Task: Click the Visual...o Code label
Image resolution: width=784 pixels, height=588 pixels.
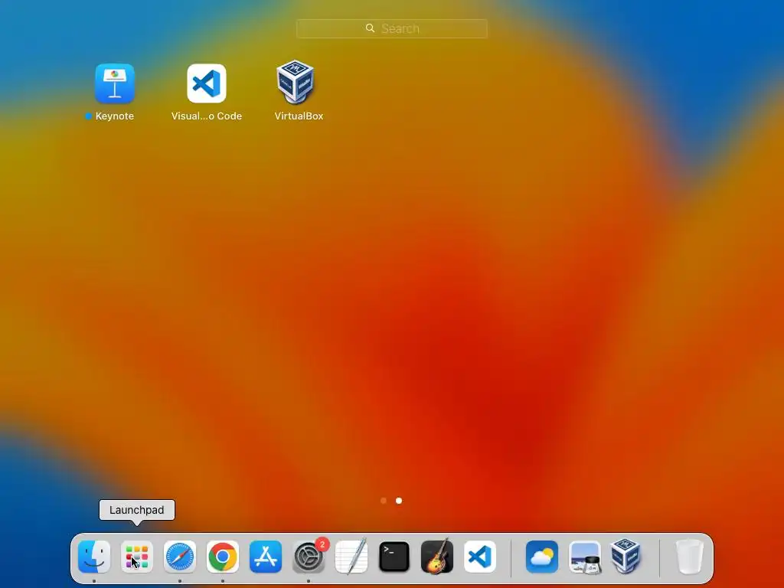Action: pyautogui.click(x=207, y=116)
